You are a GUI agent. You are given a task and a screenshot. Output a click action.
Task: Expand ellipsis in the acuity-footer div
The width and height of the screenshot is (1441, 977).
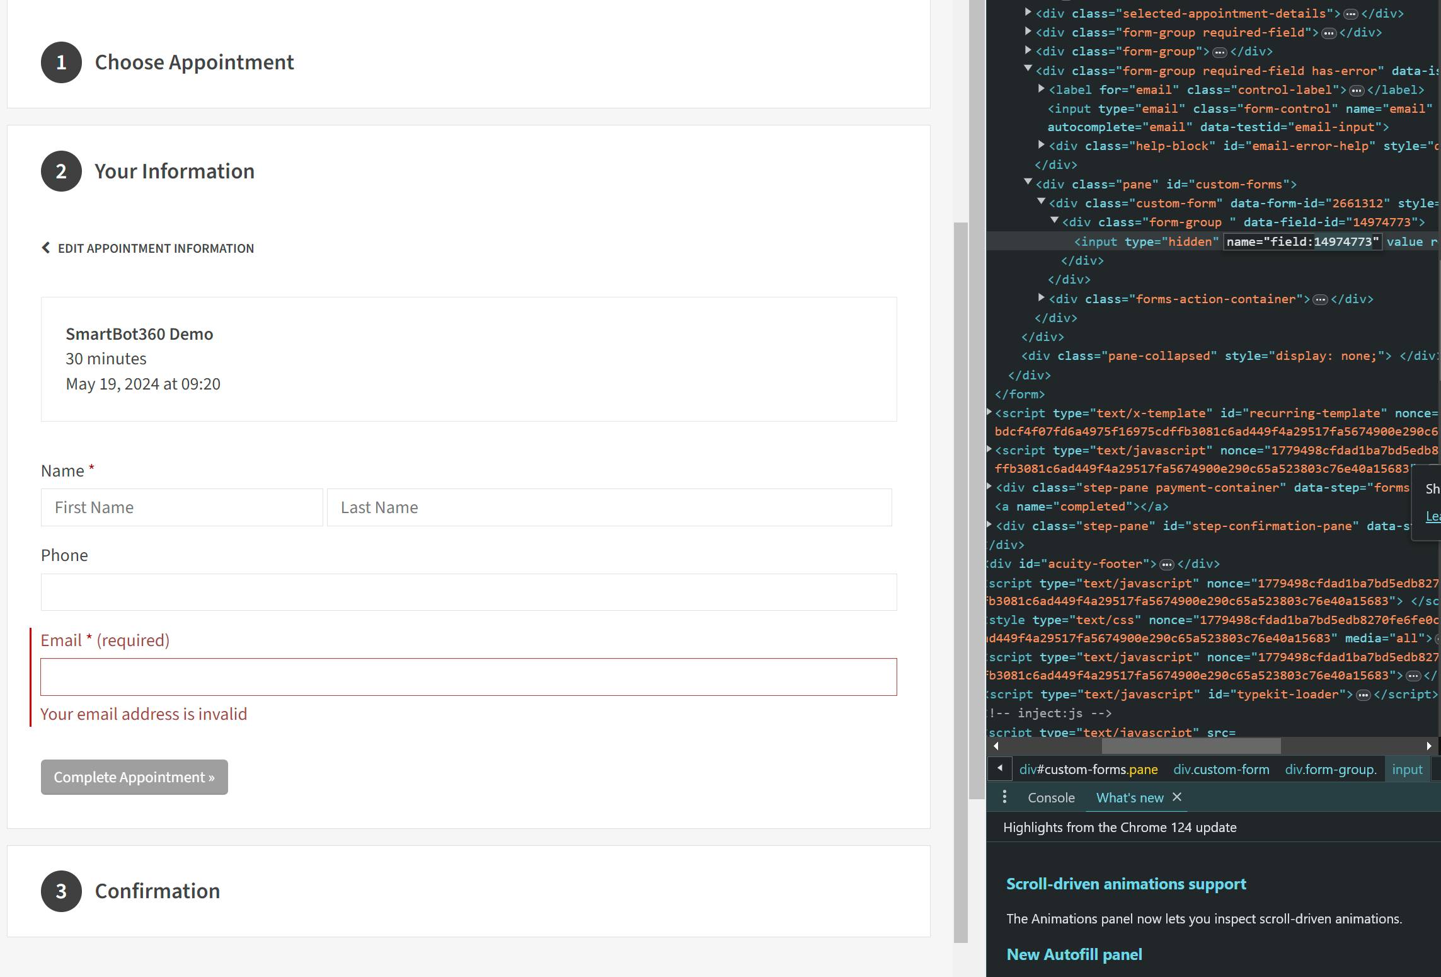point(1167,564)
